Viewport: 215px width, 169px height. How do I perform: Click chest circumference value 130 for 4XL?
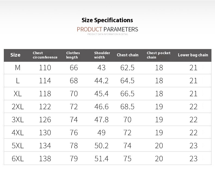(x=45, y=133)
